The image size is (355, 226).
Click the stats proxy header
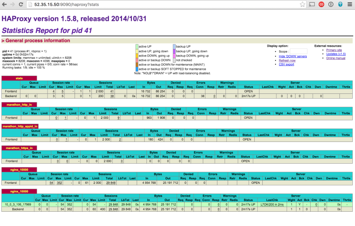click(x=19, y=78)
